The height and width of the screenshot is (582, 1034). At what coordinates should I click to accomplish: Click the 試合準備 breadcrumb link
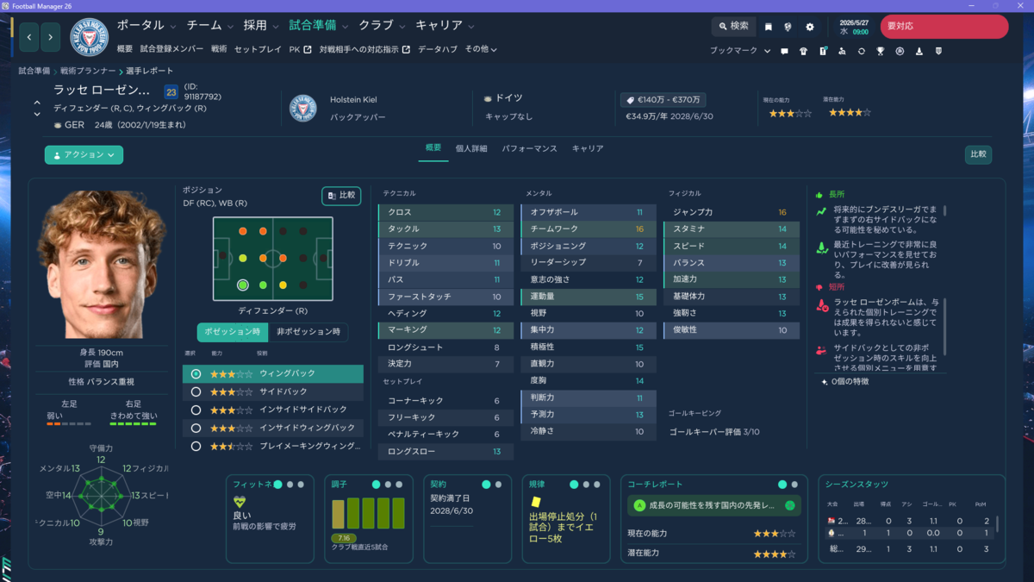34,71
